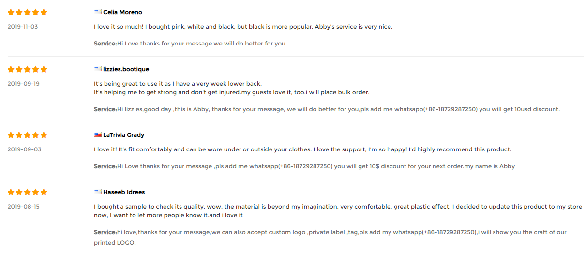Image resolution: width=585 pixels, height=254 pixels.
Task: Click the star rating on LaTrivia Grady's review
Action: tap(27, 135)
